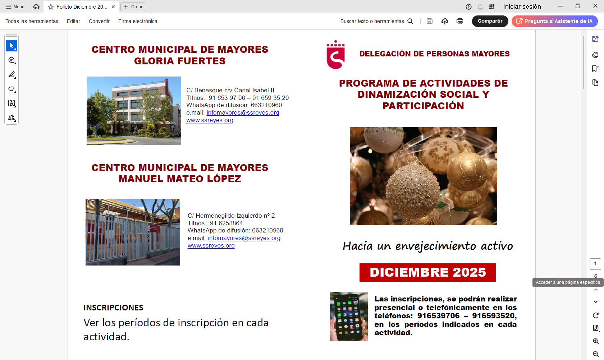Open infomayores@ssreyes.org link under Gloria Fuertes
604x360 pixels.
[243, 113]
